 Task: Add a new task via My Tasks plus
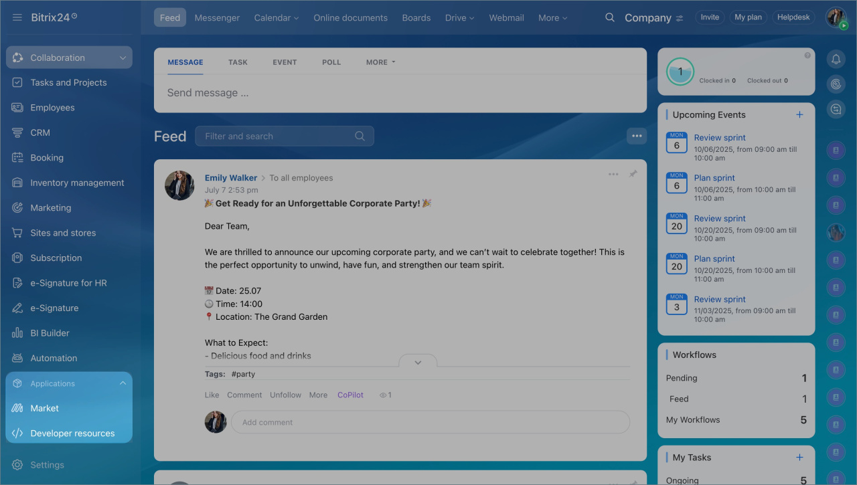tap(799, 458)
